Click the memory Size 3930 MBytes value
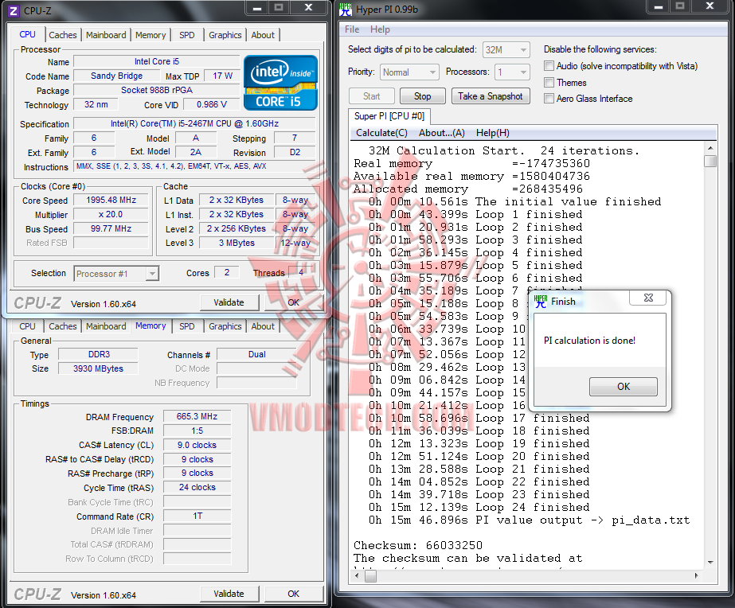 tap(98, 368)
